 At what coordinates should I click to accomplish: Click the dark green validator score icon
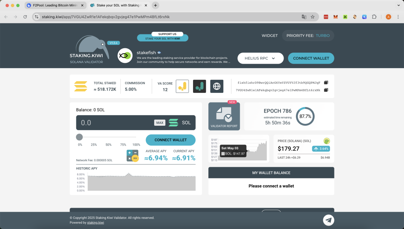[199, 86]
